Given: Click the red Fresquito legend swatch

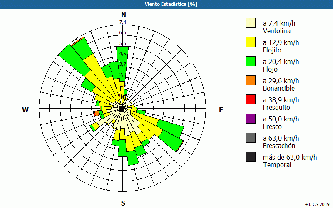Looking at the screenshot, I should [251, 99].
